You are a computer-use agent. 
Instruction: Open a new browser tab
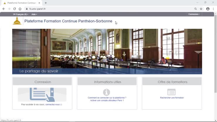(46, 3)
